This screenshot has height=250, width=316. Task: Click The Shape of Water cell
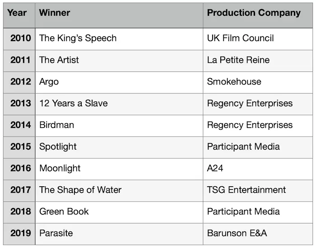click(119, 191)
